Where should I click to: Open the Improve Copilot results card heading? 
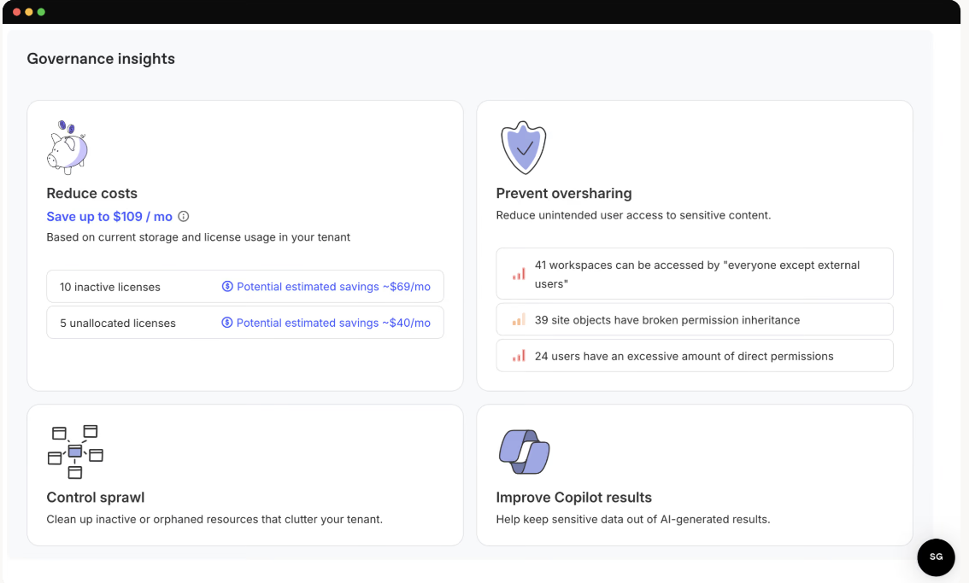click(573, 497)
